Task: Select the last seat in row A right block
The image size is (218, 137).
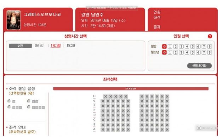Action: (x=167, y=130)
